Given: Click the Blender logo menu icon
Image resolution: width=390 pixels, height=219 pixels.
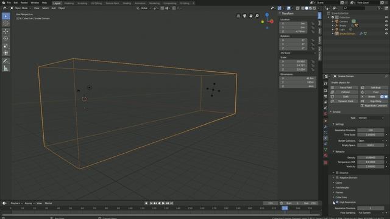Looking at the screenshot, I should 3,2.
